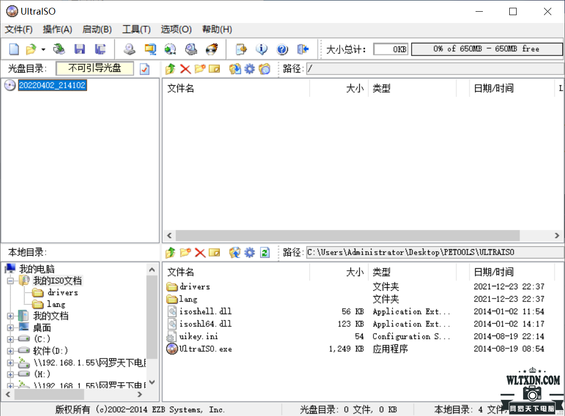
Task: Click the 不可引导光盘 boot status field
Action: tap(95, 68)
